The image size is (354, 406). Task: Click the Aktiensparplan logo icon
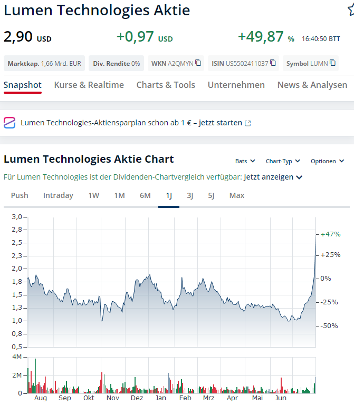(9, 123)
